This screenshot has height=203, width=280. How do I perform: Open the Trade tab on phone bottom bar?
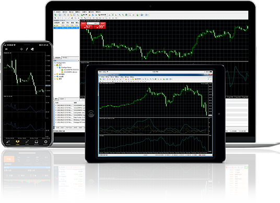[x=27, y=142]
